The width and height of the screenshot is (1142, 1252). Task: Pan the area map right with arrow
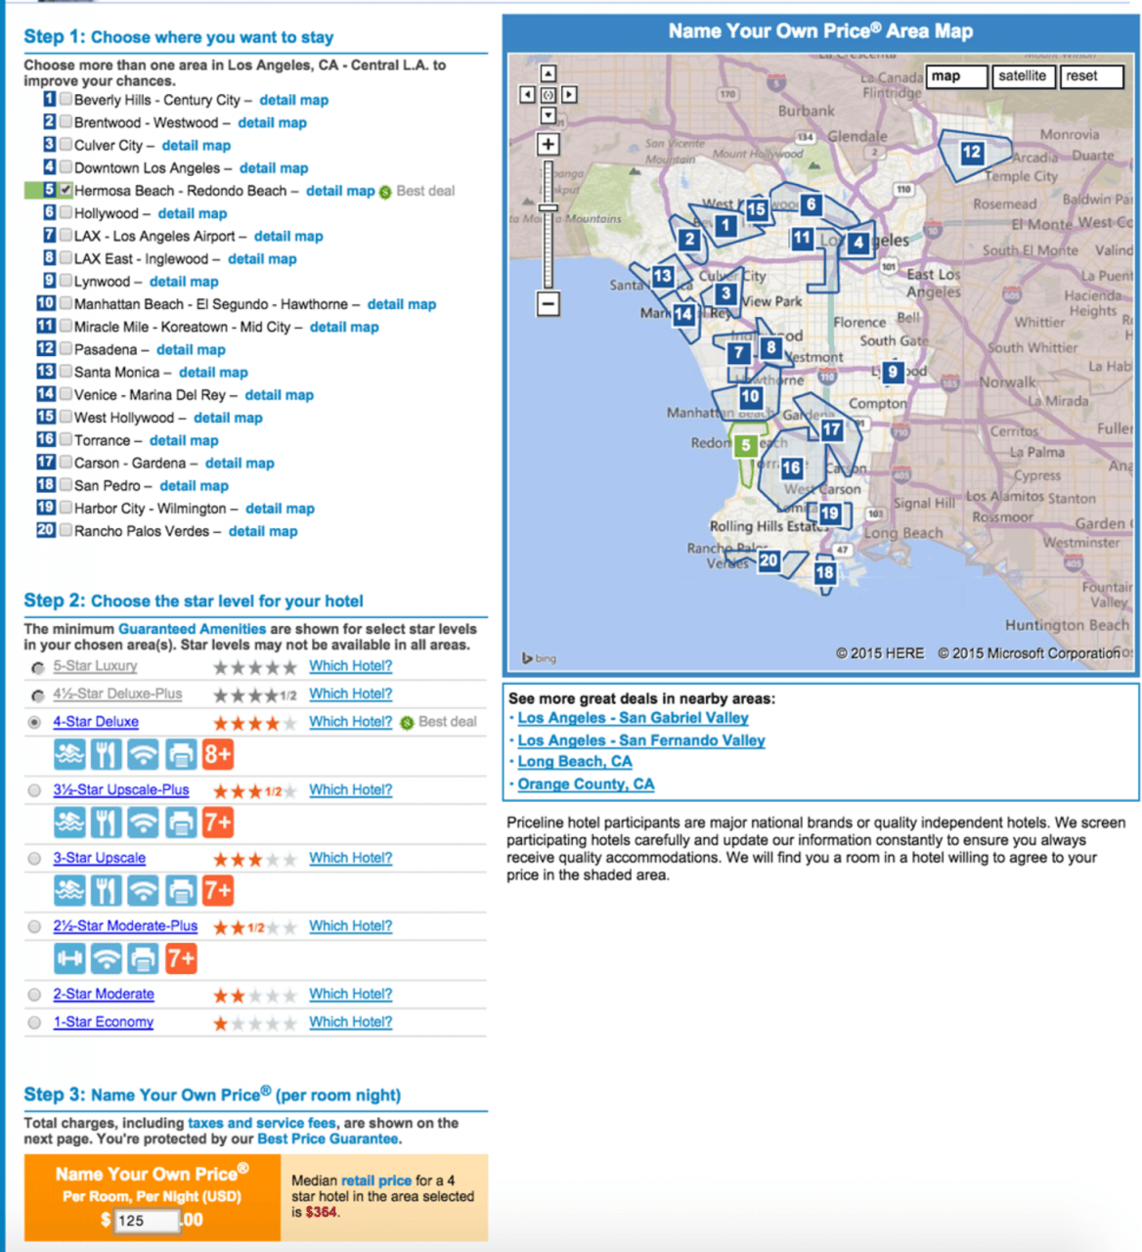tap(569, 95)
